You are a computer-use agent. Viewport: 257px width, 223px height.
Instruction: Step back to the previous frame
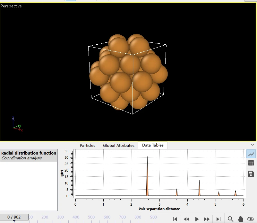pos(186,219)
